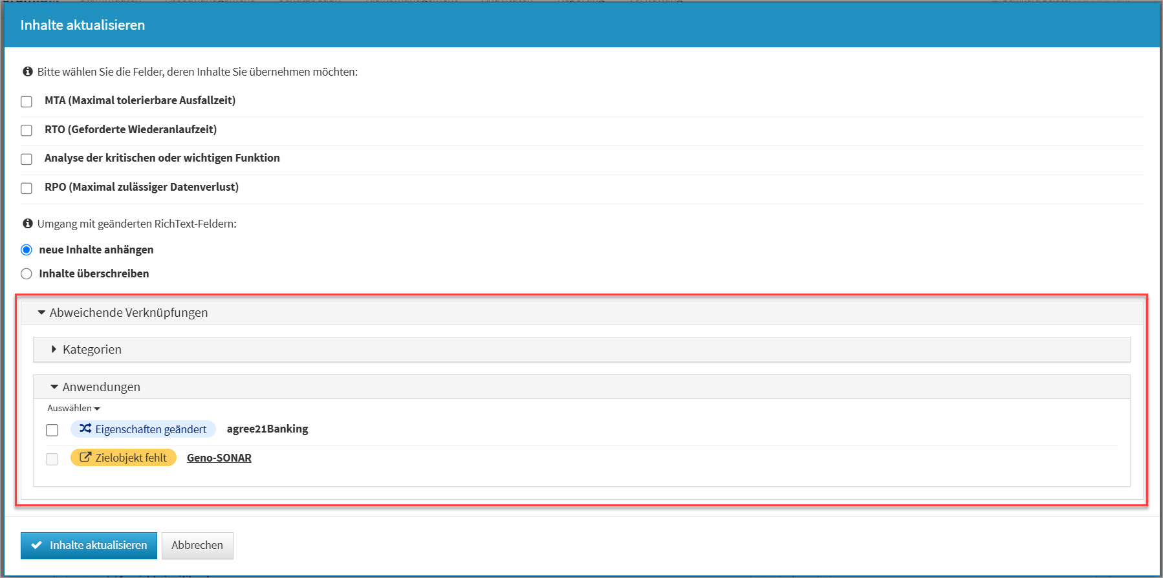
Task: Expand the Kategorien section
Action: [x=581, y=350]
